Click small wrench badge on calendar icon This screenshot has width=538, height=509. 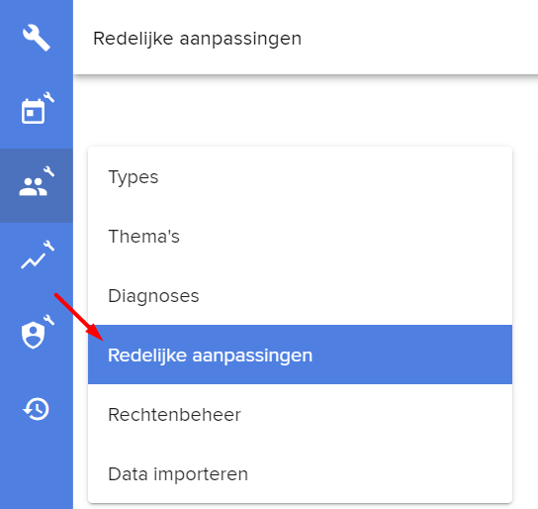coord(48,97)
